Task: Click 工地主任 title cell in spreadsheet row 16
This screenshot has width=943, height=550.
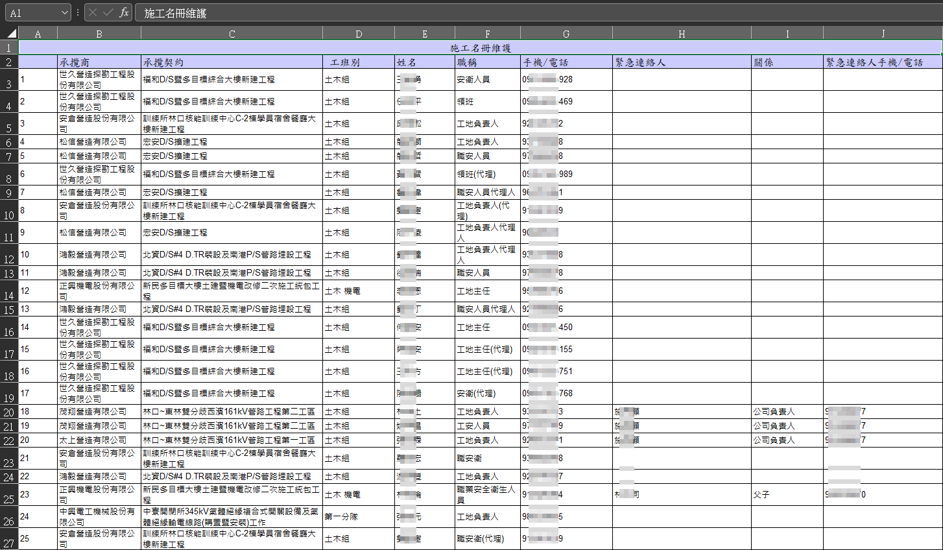Action: [488, 328]
